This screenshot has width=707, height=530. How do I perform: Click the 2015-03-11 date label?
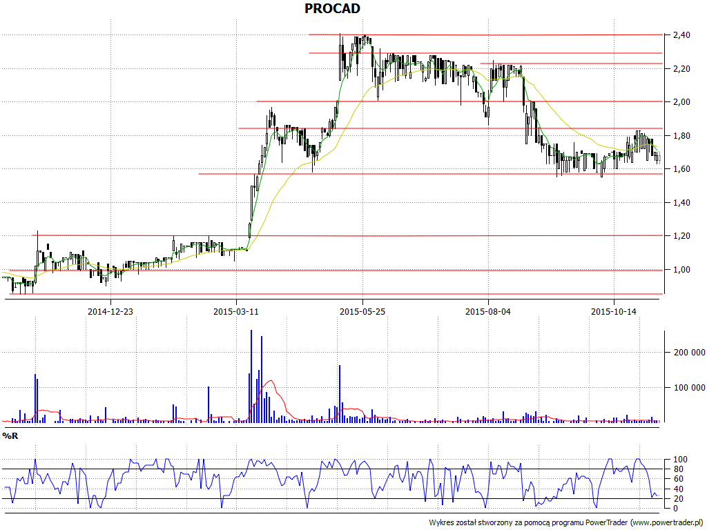[x=236, y=311]
